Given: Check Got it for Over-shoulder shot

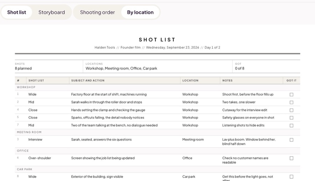Looking at the screenshot, I should (x=292, y=158).
